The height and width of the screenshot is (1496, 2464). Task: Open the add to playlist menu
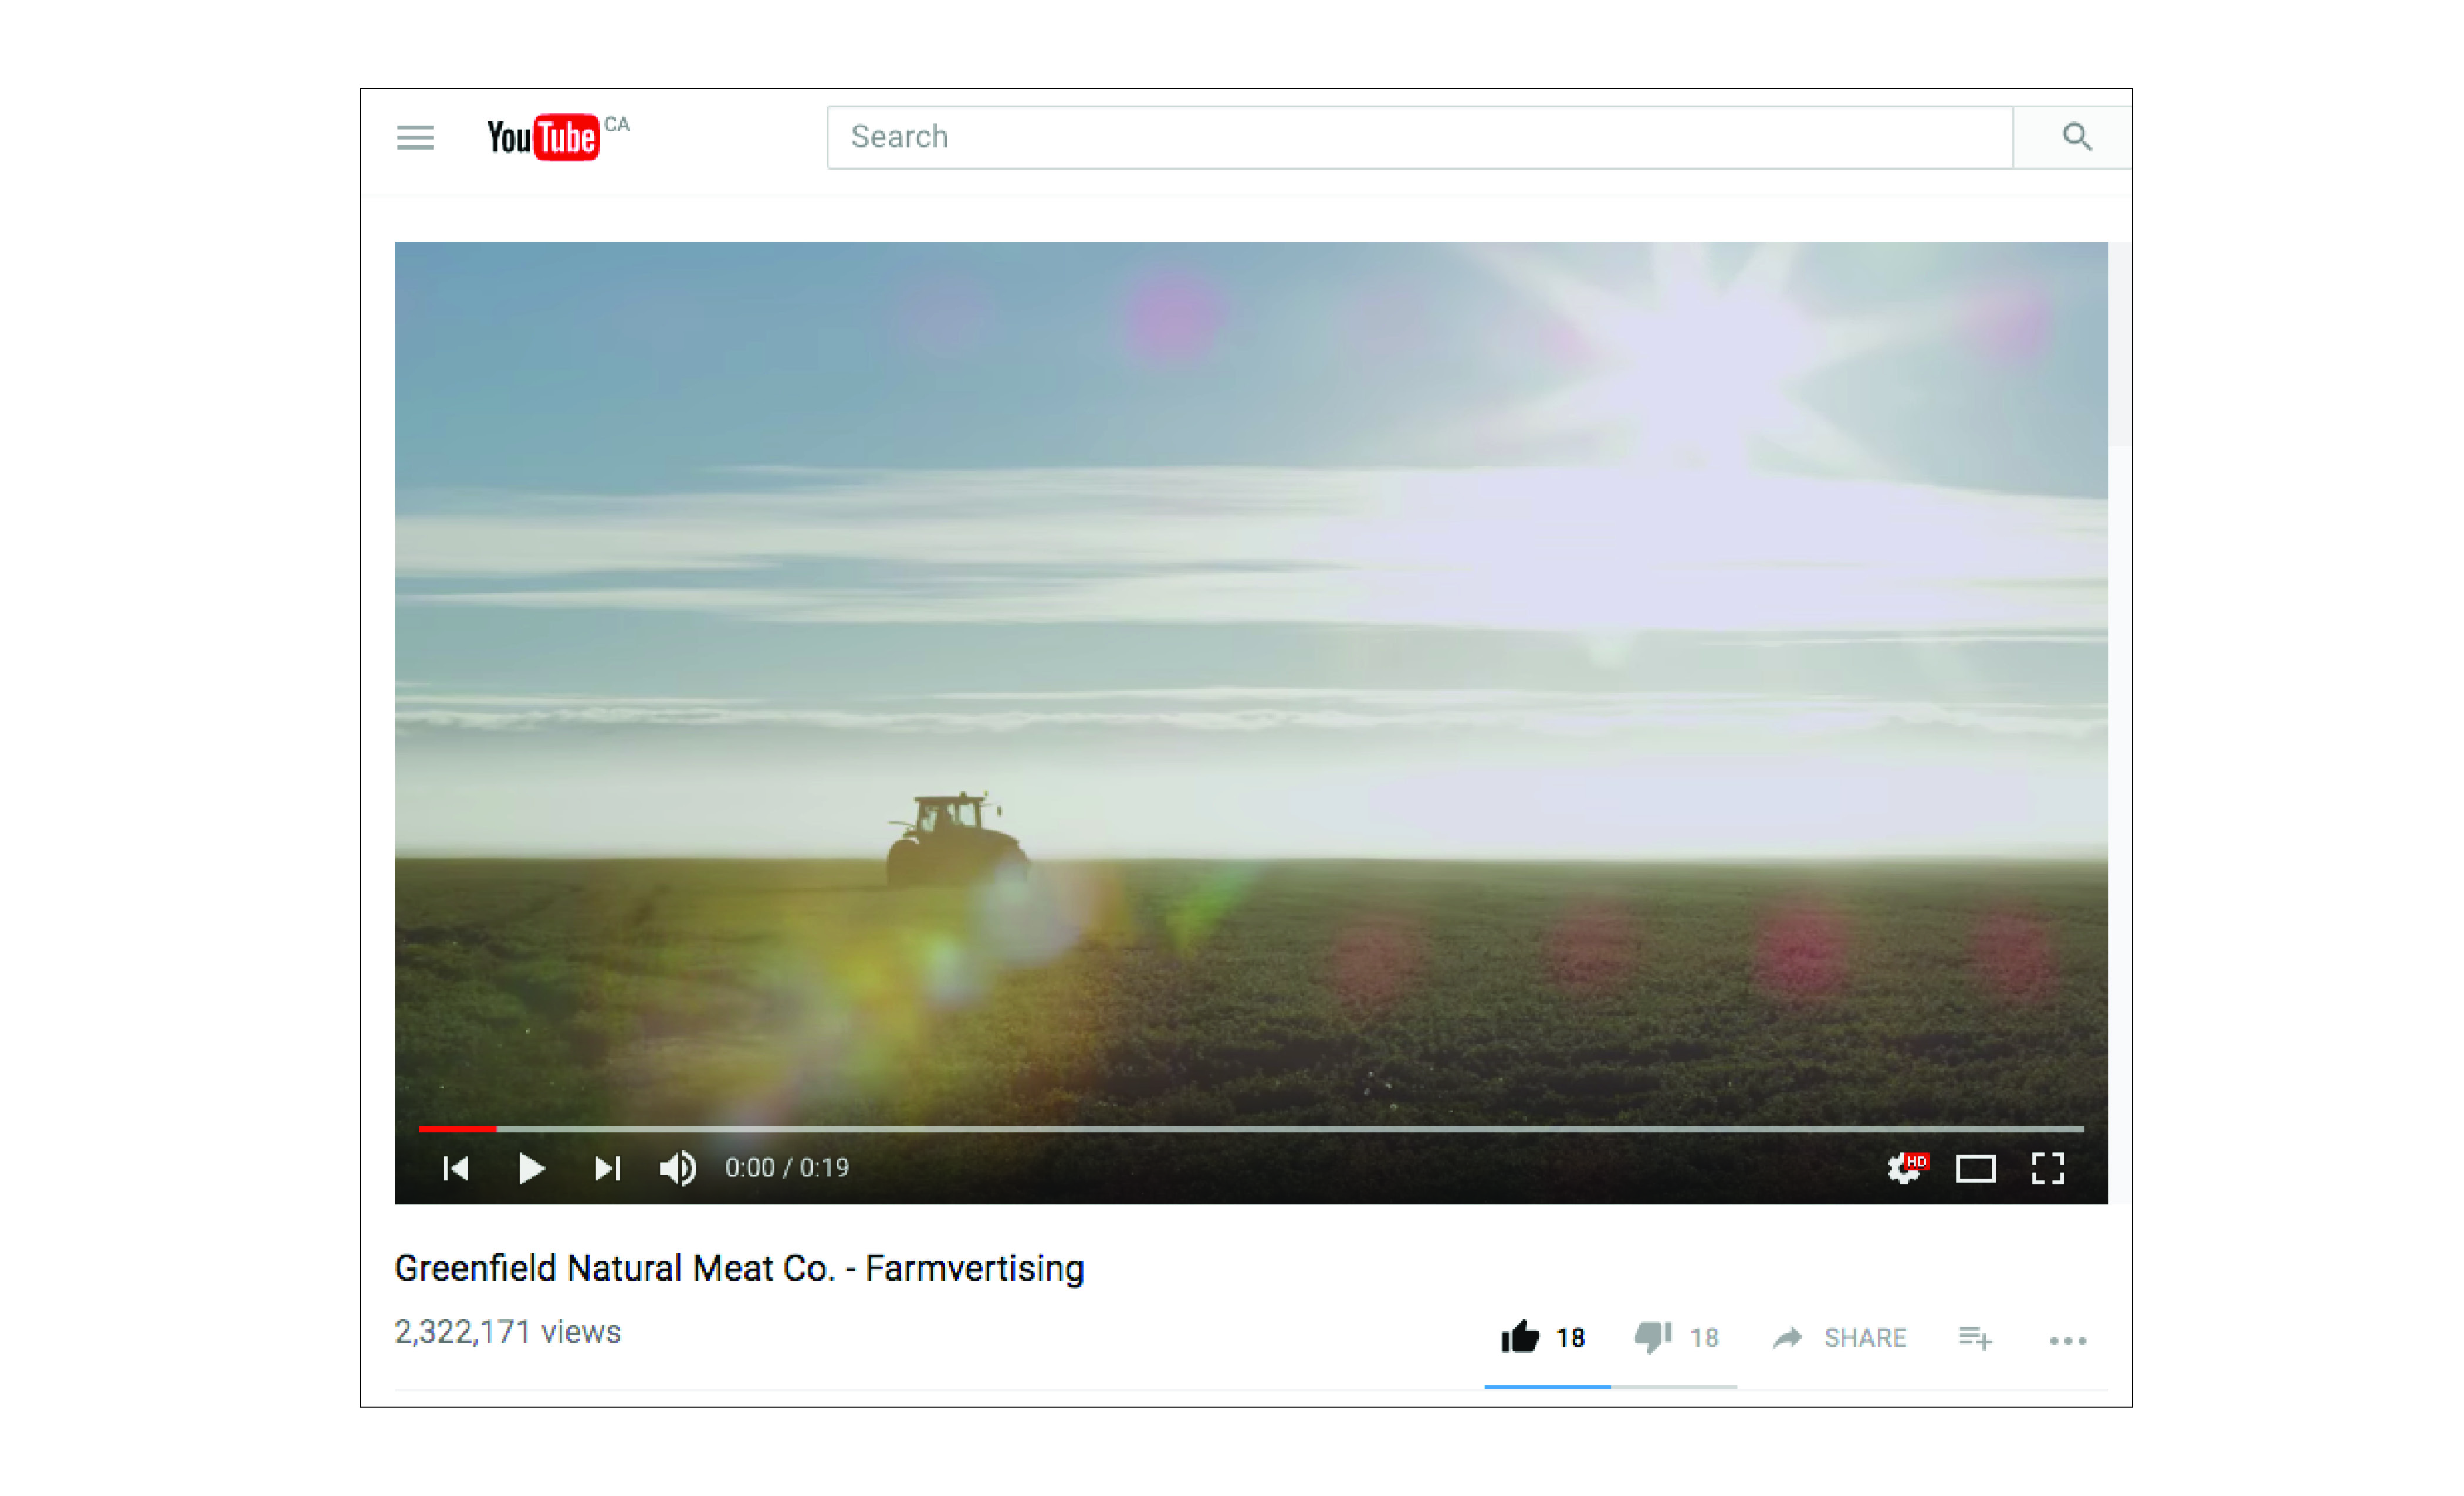pyautogui.click(x=1975, y=1338)
